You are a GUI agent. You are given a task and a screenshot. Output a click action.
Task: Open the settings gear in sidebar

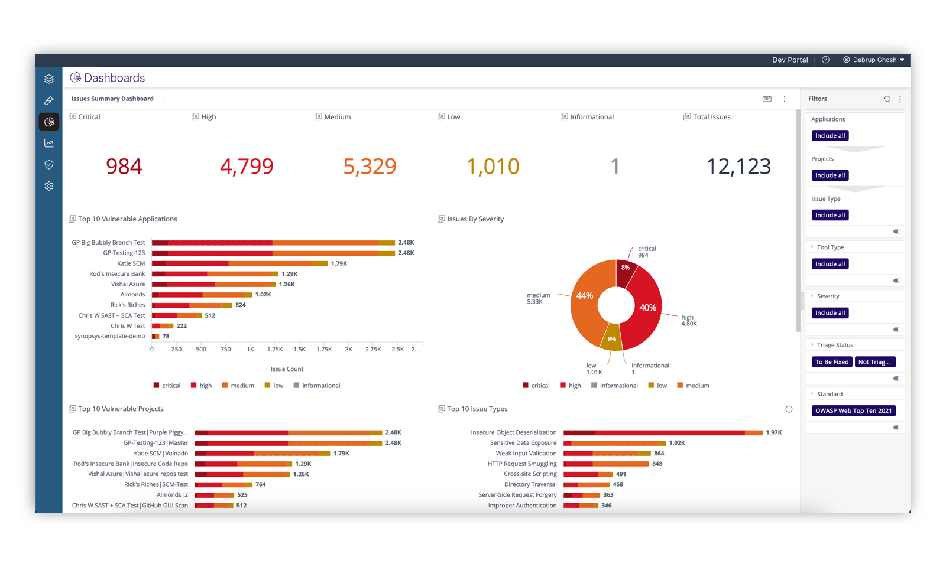49,186
